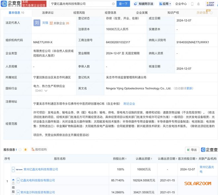Open the 附近企业 link
The width and height of the screenshot is (218, 195).
(x=129, y=103)
